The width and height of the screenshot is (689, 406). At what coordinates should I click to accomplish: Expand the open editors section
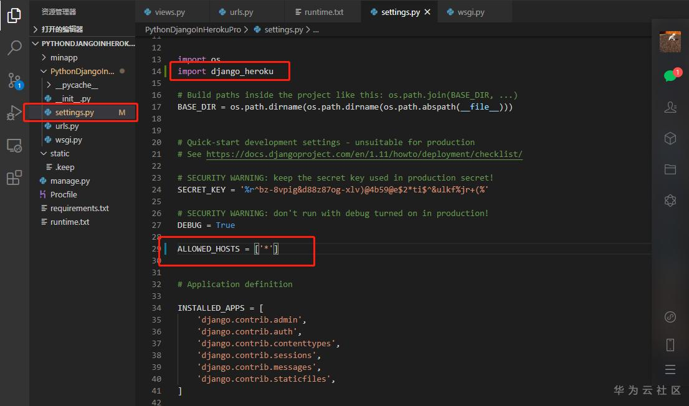point(83,29)
